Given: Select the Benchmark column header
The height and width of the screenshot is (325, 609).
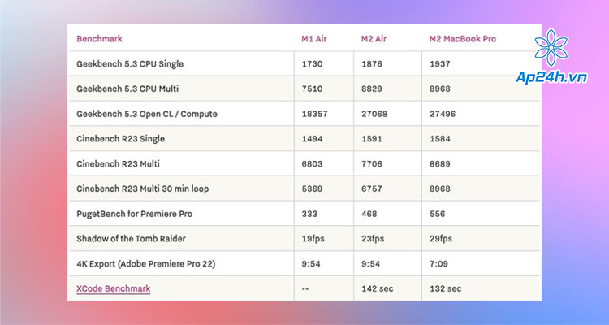Looking at the screenshot, I should (99, 38).
